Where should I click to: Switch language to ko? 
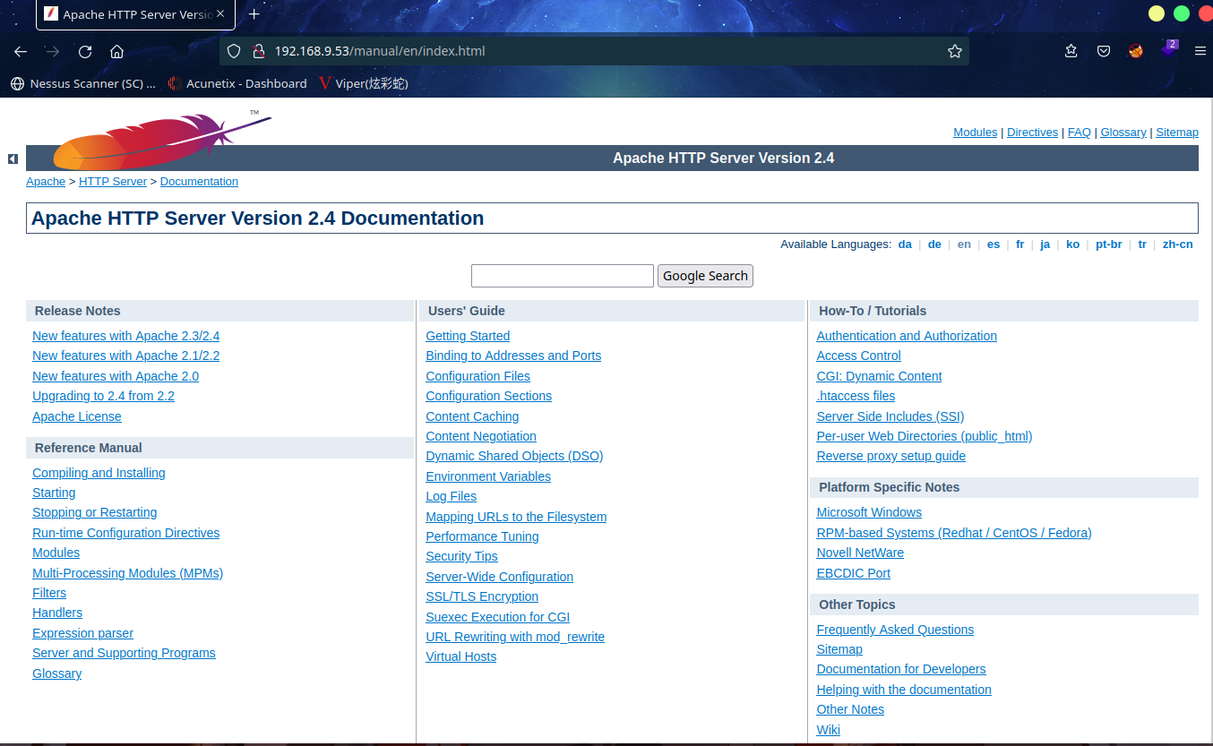[x=1072, y=244]
